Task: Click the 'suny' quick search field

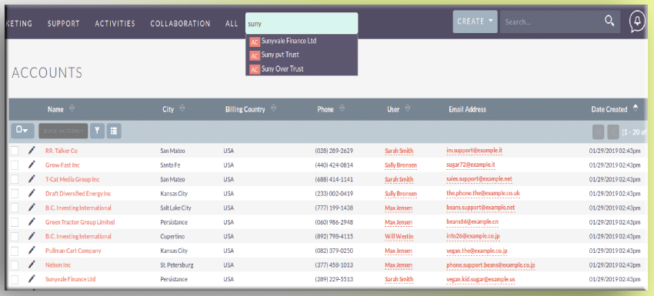Action: click(302, 23)
